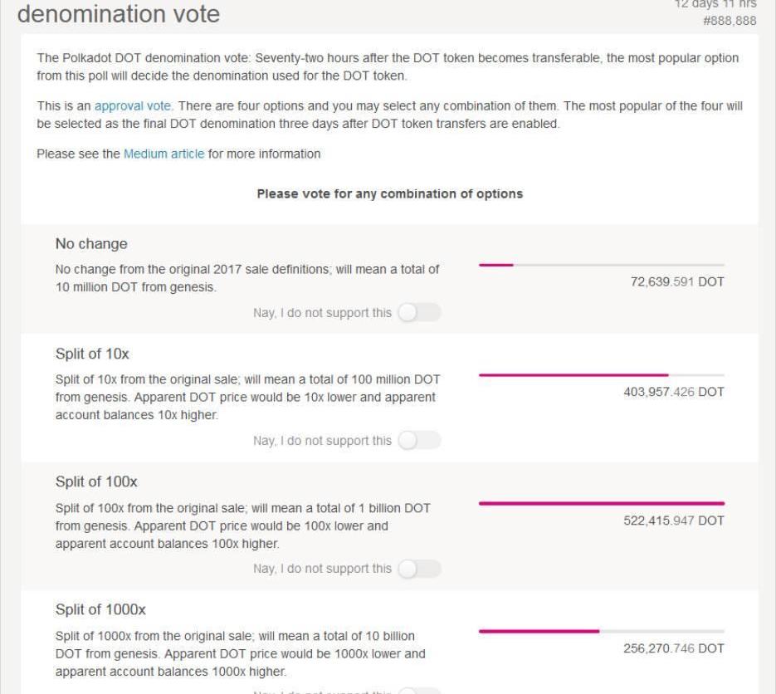Click the 72,639.591 DOT vote total

point(677,282)
